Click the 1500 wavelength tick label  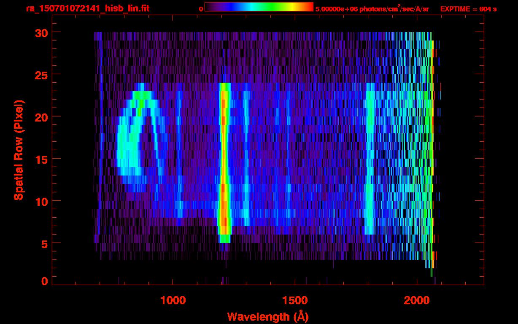(294, 300)
